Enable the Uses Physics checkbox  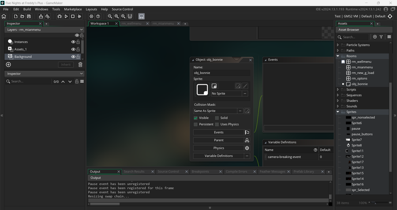(x=217, y=124)
